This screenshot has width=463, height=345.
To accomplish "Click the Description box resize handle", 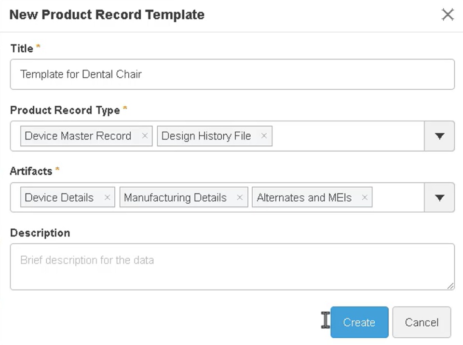I will click(450, 286).
